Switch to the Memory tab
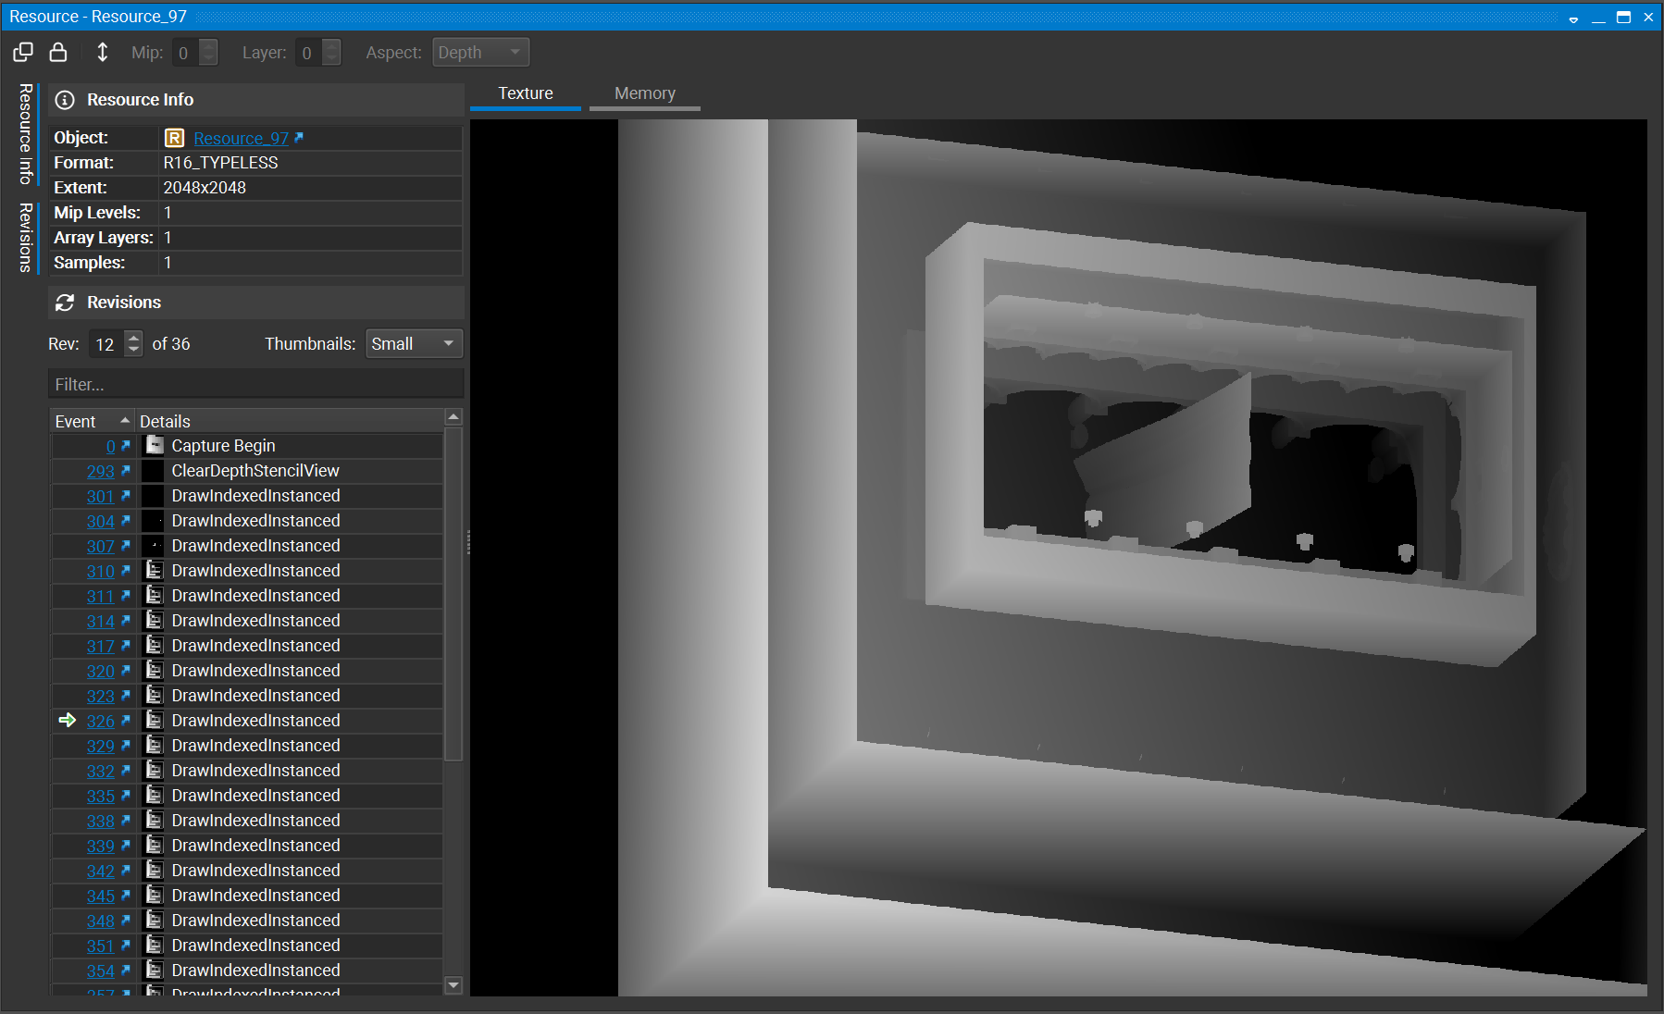This screenshot has height=1014, width=1664. pyautogui.click(x=644, y=93)
